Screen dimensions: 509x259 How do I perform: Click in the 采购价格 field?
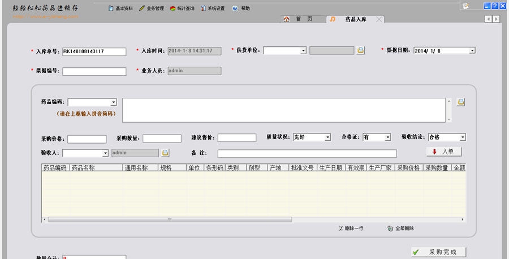87,139
